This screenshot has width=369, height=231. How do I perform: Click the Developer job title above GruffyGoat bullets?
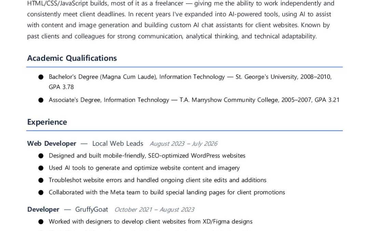click(43, 209)
